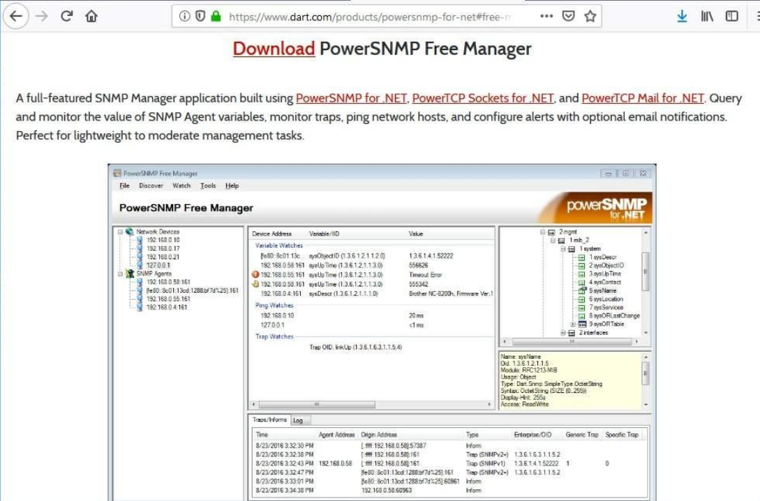The height and width of the screenshot is (501, 760).
Task: Click the PowerSNMP Free Manager title icon
Action: (117, 173)
